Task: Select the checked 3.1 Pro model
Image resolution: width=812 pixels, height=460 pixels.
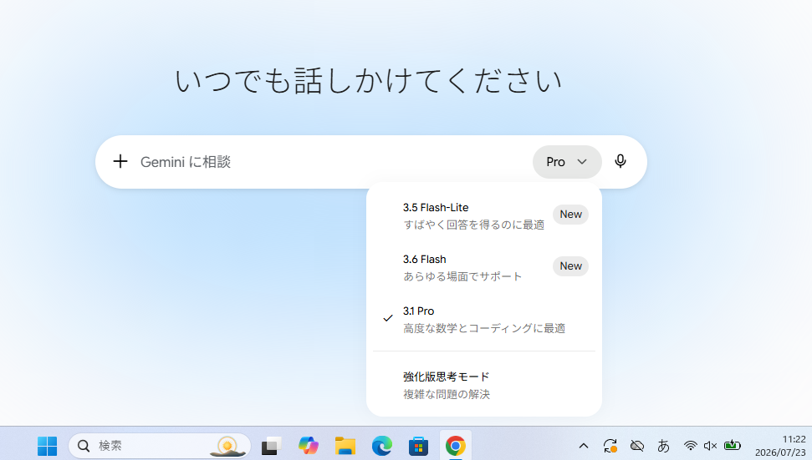Action: [484, 319]
